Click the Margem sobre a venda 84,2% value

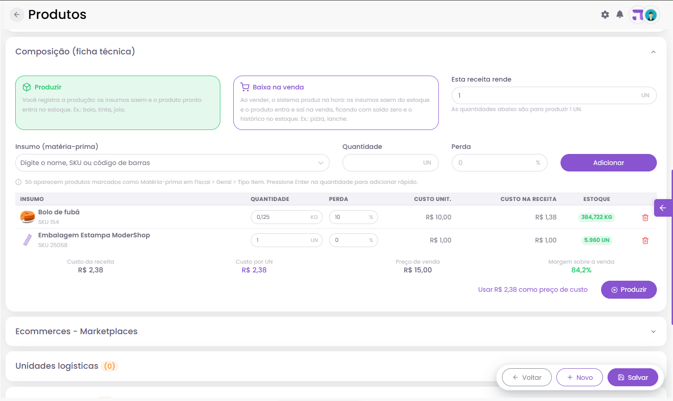point(581,270)
